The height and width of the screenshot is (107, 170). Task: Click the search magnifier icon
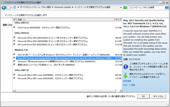167,7
